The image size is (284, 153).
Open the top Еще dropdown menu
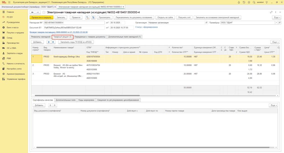276,17
